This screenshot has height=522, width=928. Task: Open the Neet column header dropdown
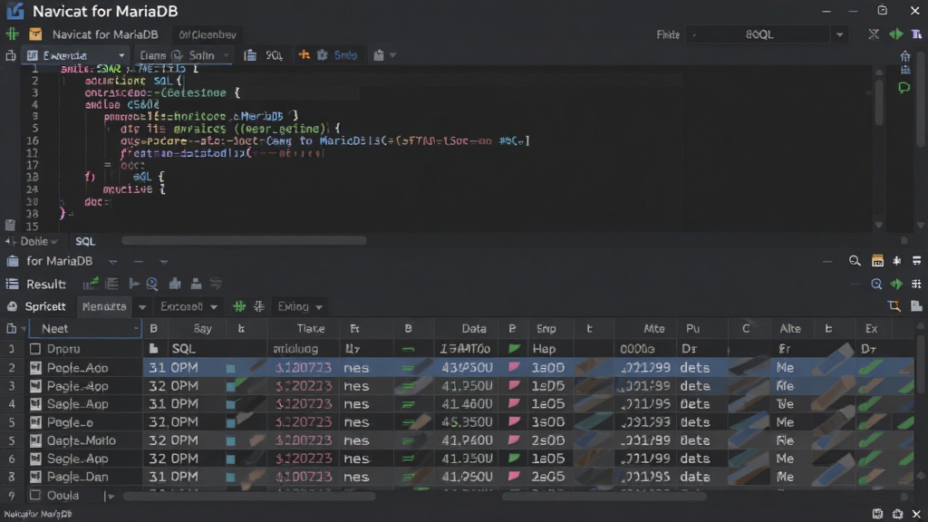click(x=136, y=328)
